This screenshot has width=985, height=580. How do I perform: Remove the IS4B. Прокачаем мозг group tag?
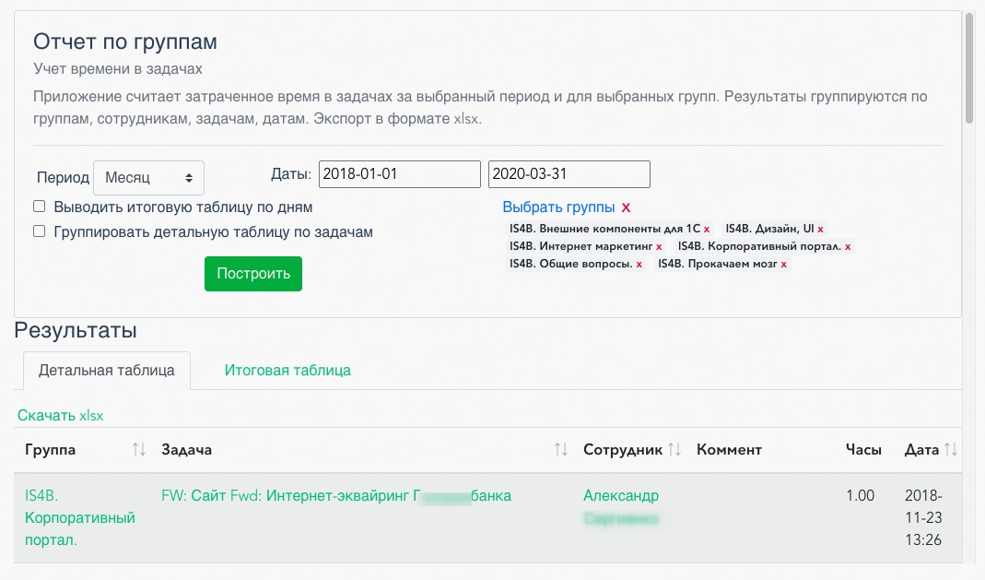pyautogui.click(x=784, y=265)
